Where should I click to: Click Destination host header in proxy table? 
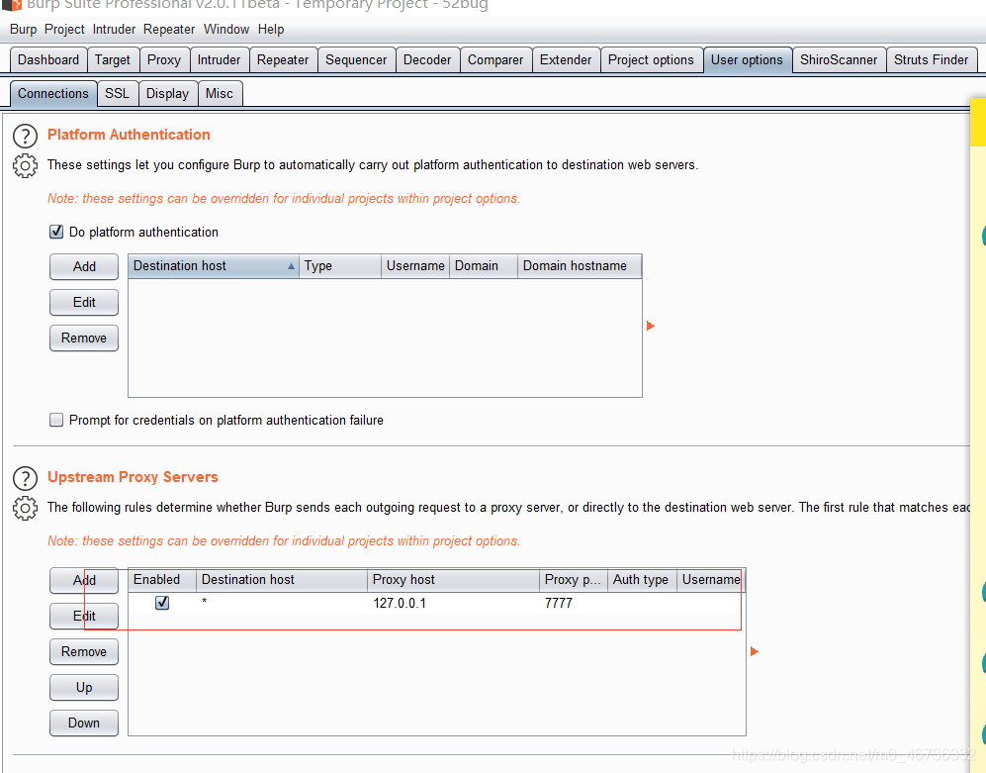click(x=282, y=579)
